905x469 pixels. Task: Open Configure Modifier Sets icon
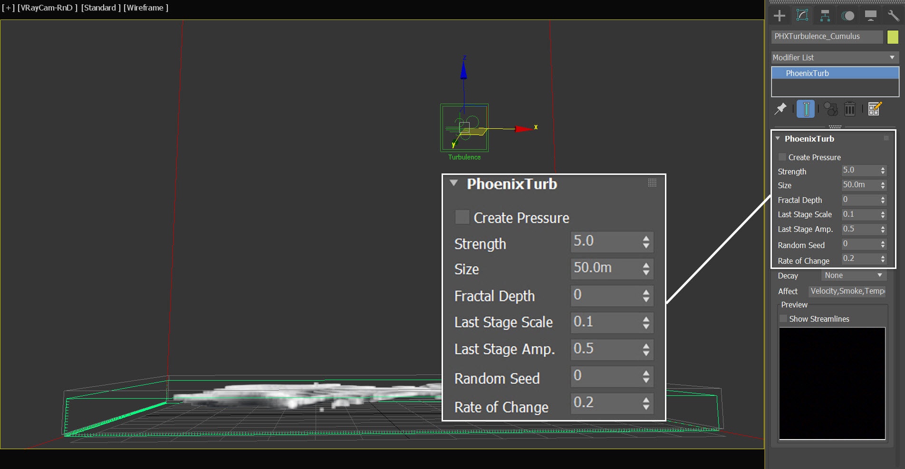click(875, 109)
